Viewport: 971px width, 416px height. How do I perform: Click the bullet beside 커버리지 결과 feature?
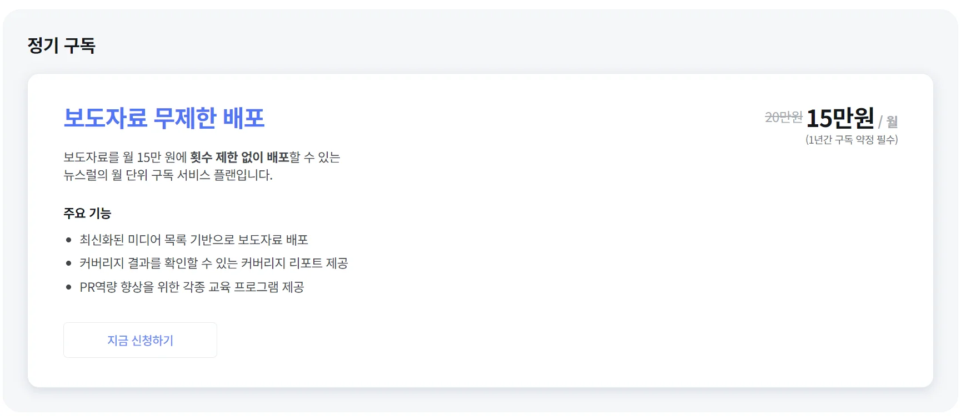point(68,263)
